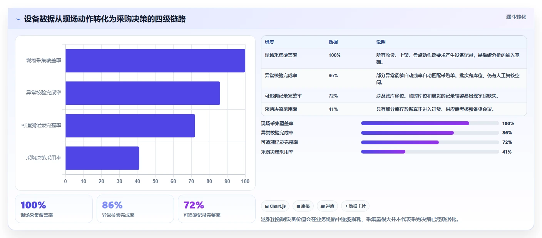Click the 异常校验完成率 y-axis label in chart

(43, 93)
